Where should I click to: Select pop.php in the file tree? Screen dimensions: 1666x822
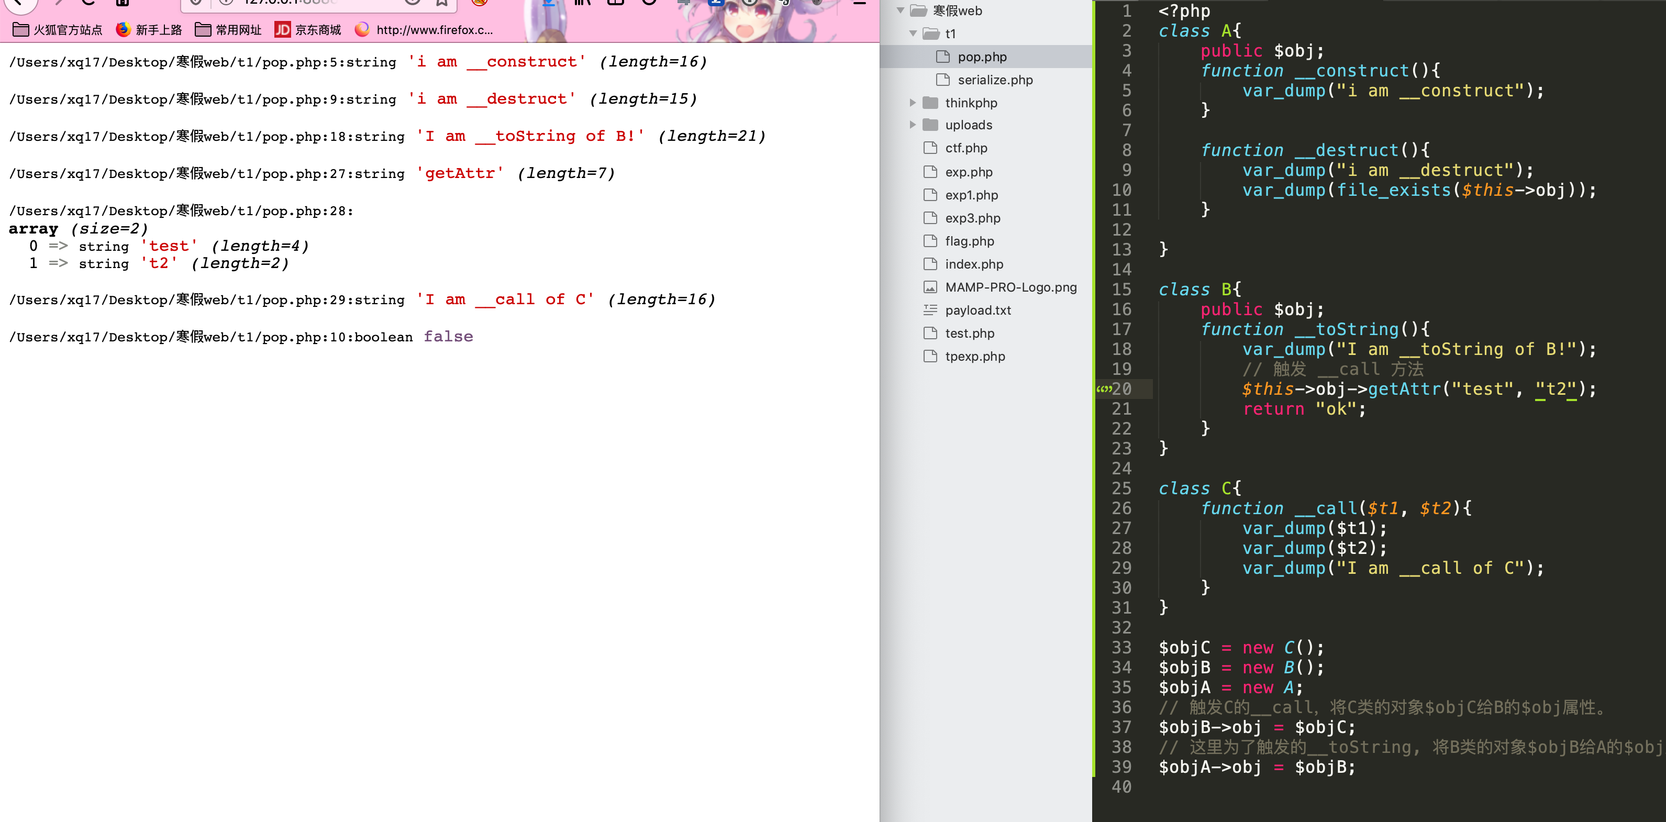click(x=981, y=57)
